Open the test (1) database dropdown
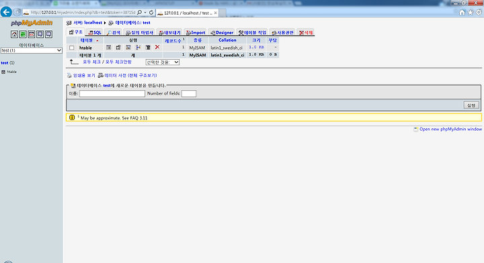Viewport: 484px width, 263px height. (32, 50)
